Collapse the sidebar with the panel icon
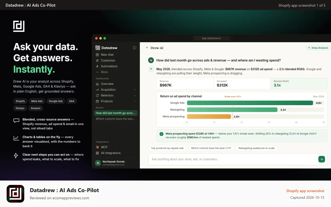The height and width of the screenshot is (207, 331). pos(135,48)
